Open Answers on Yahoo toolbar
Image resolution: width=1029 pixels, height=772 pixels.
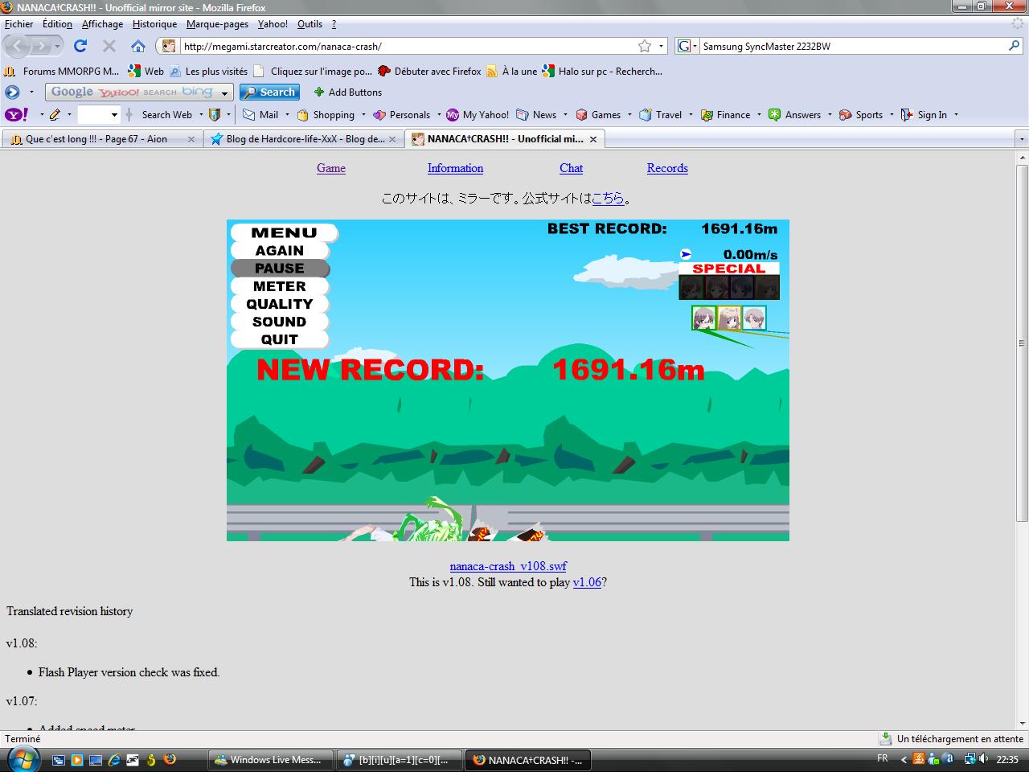[x=794, y=115]
